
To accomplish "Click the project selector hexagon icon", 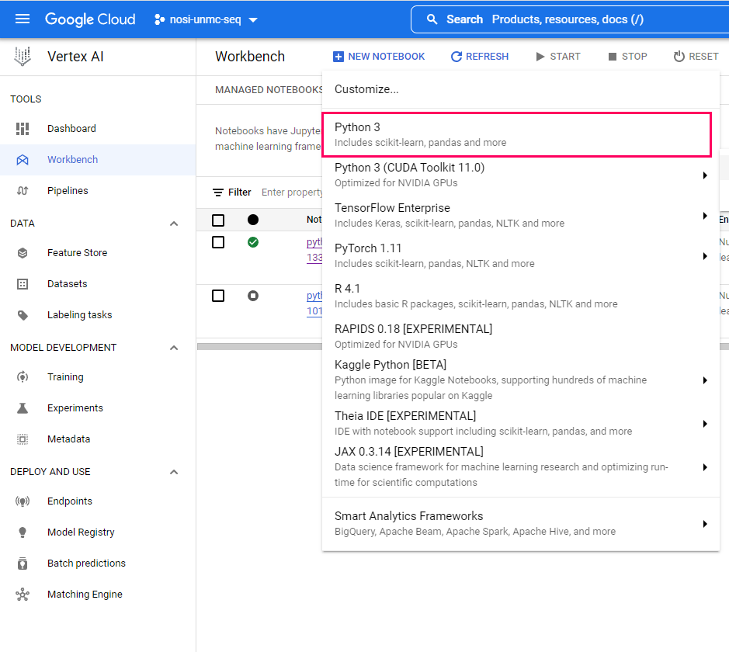I will (x=159, y=19).
